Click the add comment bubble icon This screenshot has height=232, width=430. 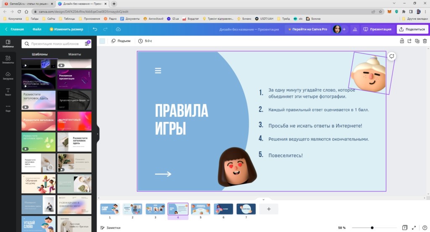point(392,57)
